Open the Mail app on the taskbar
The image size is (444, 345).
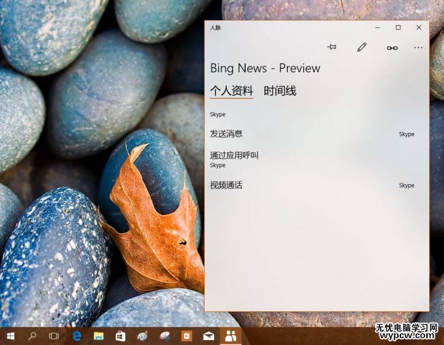pos(209,336)
